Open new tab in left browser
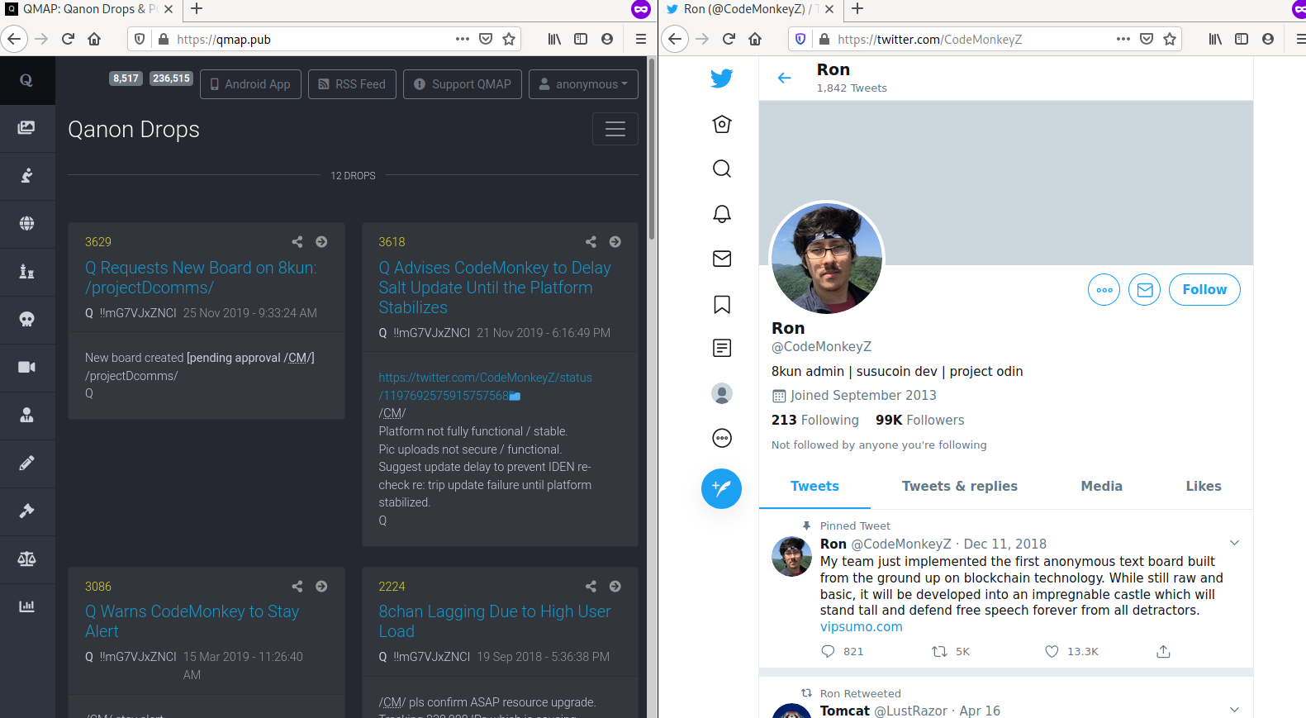This screenshot has width=1306, height=718. point(197,9)
